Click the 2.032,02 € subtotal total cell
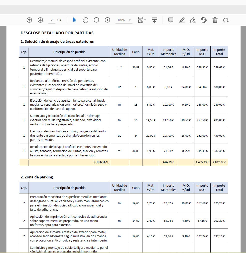The image size is (246, 253). tap(219, 162)
